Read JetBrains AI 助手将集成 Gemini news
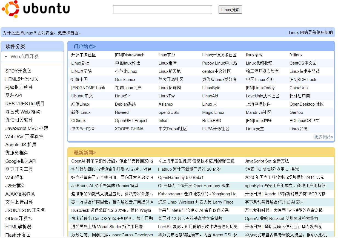 pos(105,186)
